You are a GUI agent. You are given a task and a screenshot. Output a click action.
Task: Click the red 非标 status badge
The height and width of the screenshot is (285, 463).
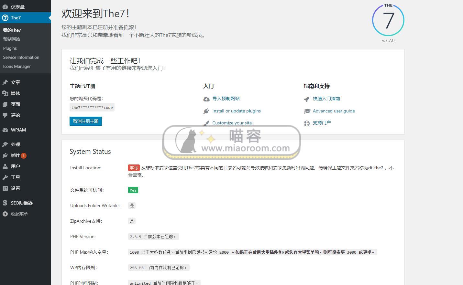click(134, 168)
